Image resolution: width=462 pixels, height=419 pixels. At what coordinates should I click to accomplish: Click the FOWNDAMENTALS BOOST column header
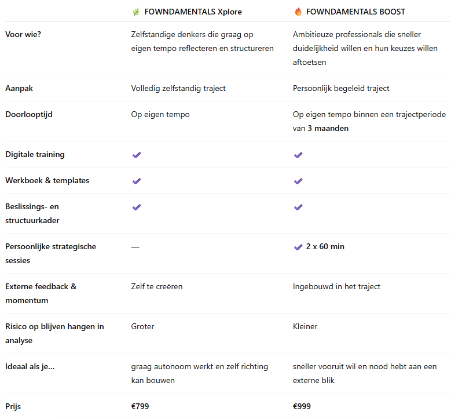[355, 12]
